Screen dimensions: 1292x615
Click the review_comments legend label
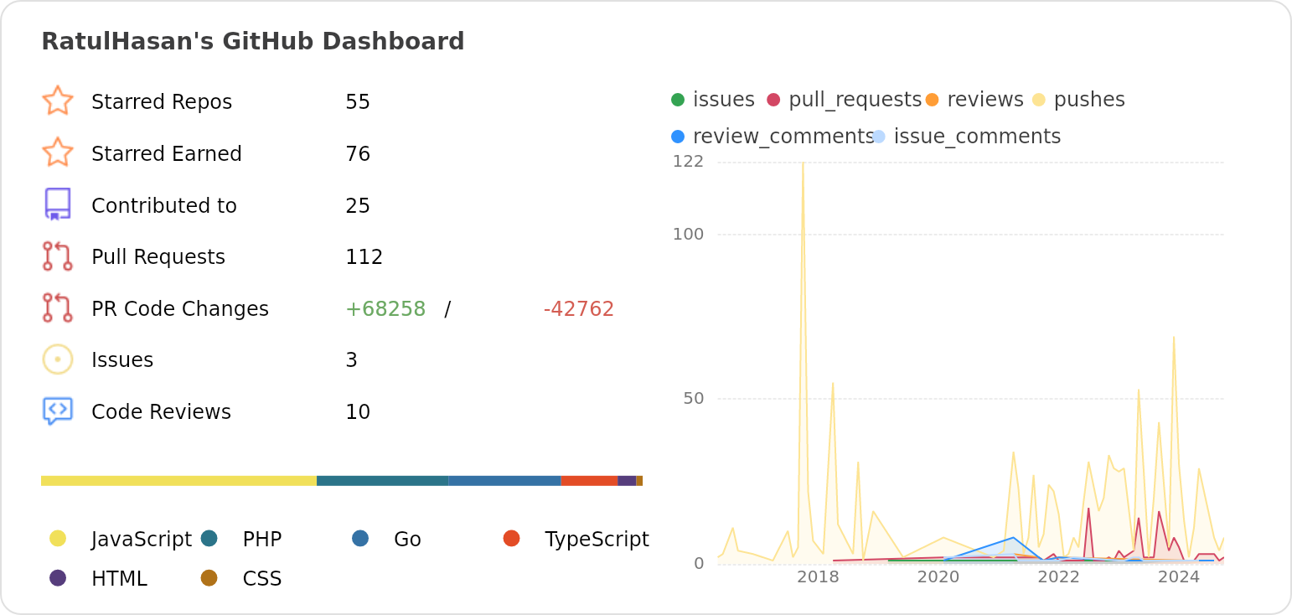click(783, 137)
